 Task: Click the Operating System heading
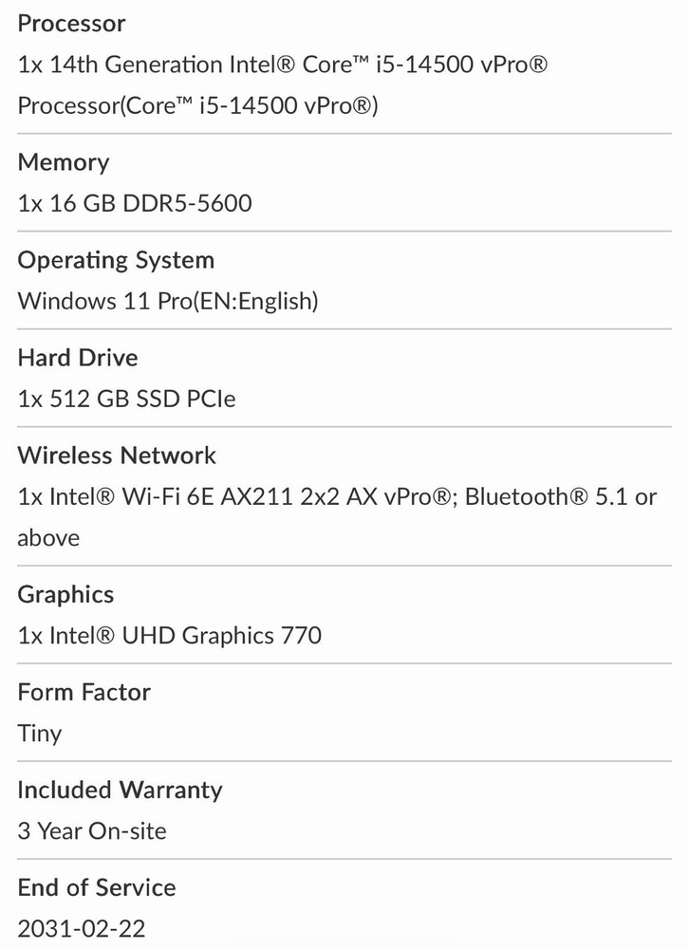[116, 260]
